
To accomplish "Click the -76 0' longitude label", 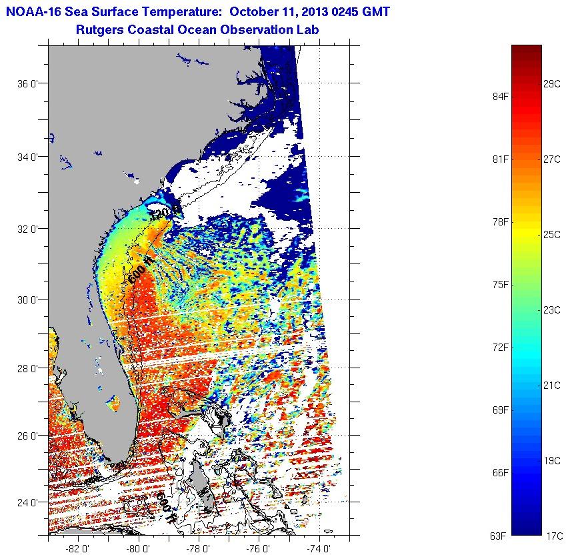I will [x=259, y=549].
